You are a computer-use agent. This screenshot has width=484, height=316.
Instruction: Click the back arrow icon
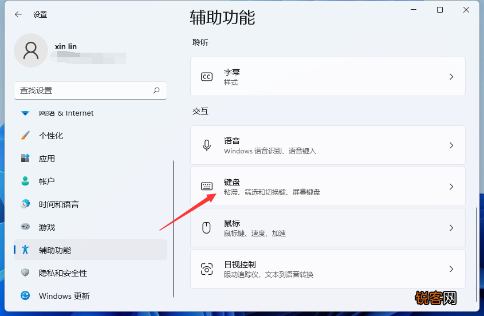pyautogui.click(x=18, y=14)
